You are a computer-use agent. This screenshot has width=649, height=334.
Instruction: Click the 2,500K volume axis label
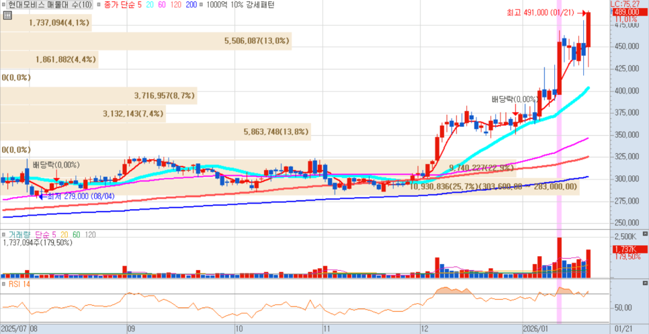pos(626,237)
